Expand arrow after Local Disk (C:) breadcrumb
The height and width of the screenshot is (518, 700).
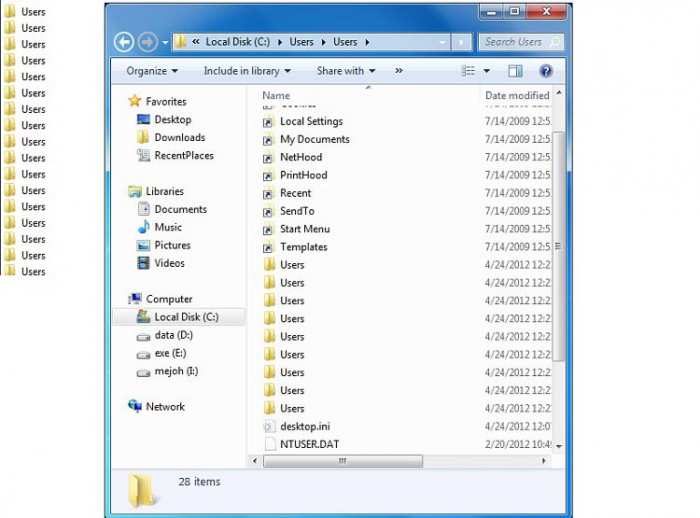coord(280,42)
